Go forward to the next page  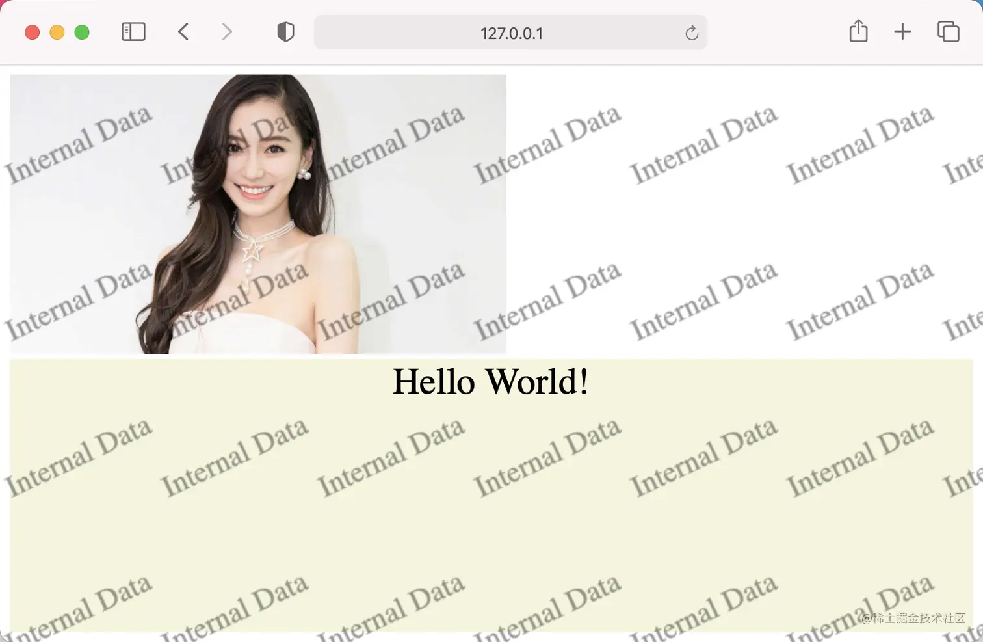pyautogui.click(x=226, y=32)
